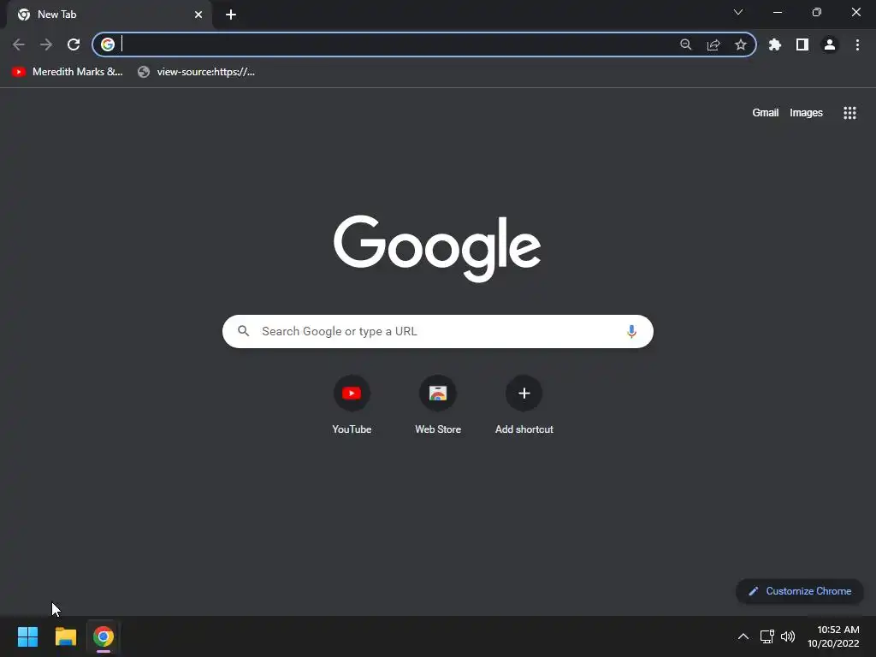Open the YouTube shortcut
This screenshot has height=657, width=876.
point(352,405)
